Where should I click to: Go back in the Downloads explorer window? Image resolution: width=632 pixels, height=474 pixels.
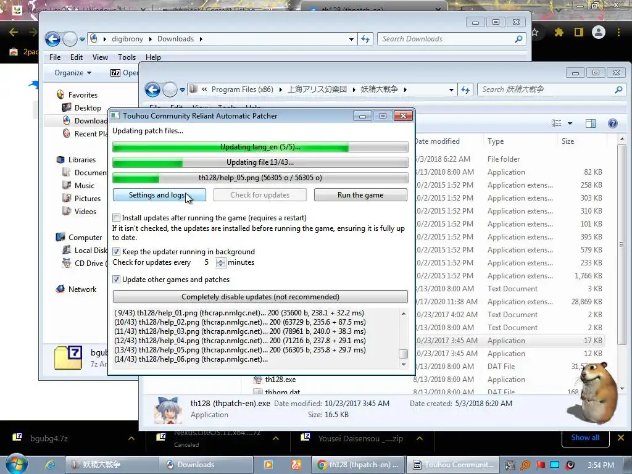tap(52, 39)
